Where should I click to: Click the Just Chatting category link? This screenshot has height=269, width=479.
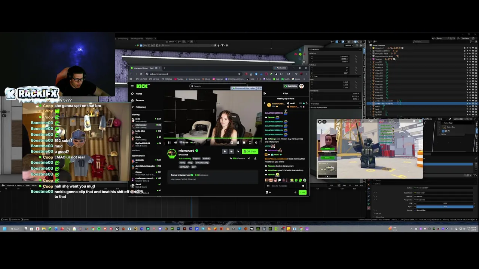coord(184,158)
